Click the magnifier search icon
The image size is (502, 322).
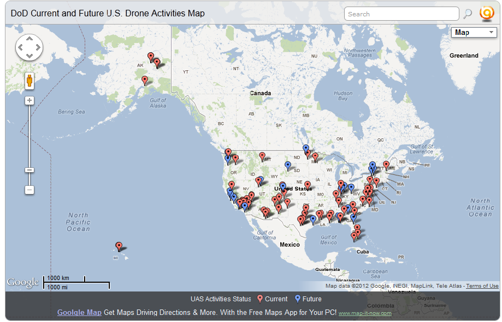[468, 14]
